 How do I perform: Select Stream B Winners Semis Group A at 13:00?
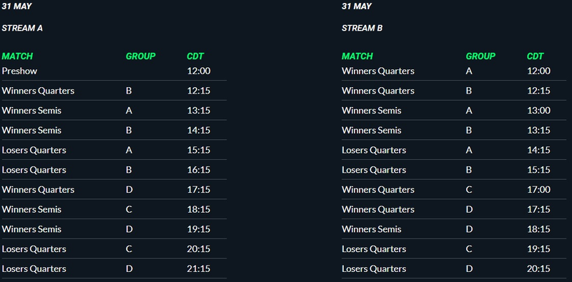point(454,111)
